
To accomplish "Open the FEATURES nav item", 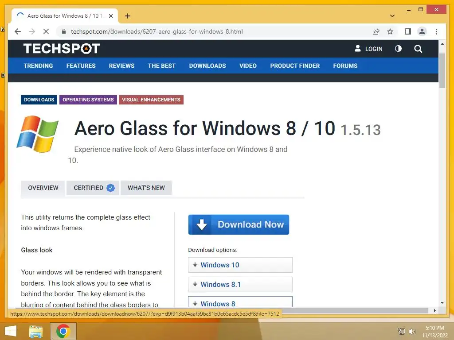I will pos(81,66).
